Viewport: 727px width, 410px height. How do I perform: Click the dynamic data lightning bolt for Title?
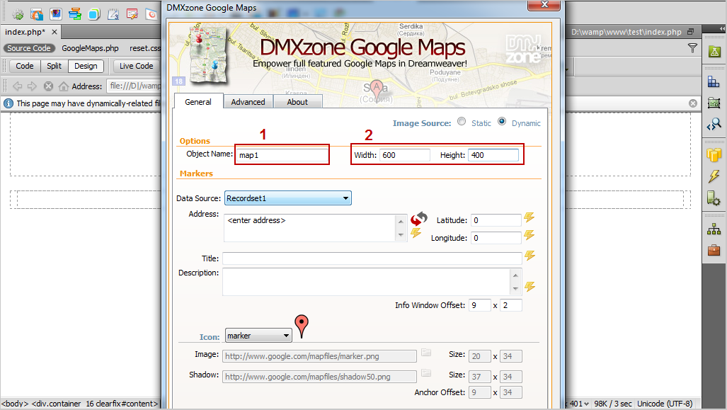pyautogui.click(x=530, y=256)
